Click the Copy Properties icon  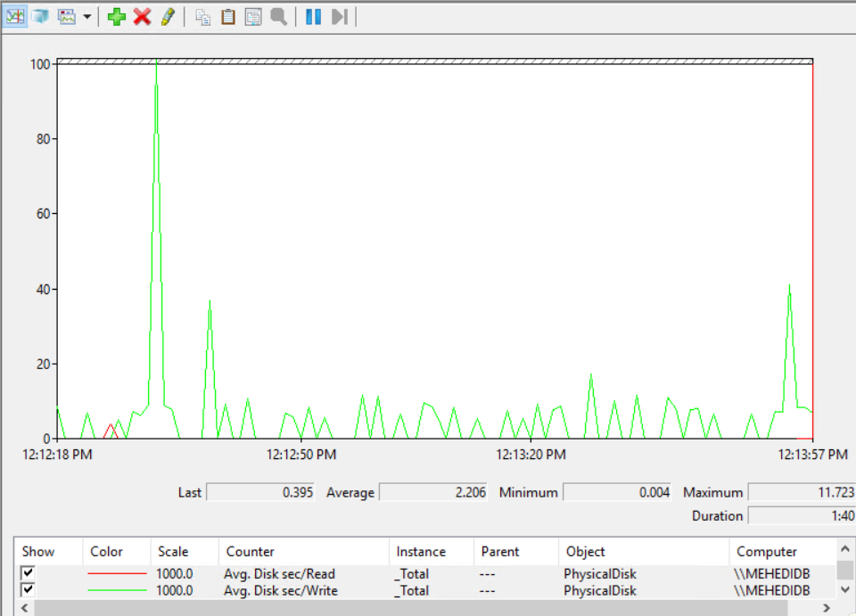point(203,16)
